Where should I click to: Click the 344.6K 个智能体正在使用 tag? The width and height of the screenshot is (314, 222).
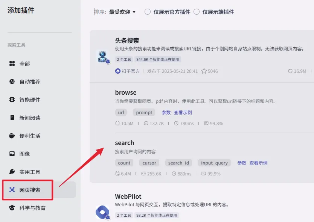click(x=158, y=59)
